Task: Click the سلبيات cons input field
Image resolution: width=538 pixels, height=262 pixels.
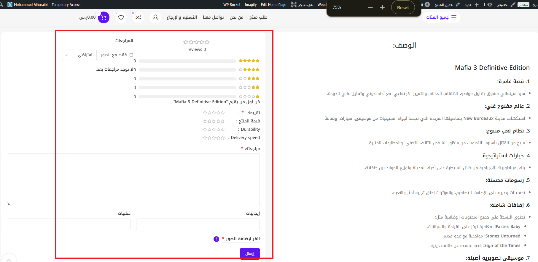Action: pos(69,224)
